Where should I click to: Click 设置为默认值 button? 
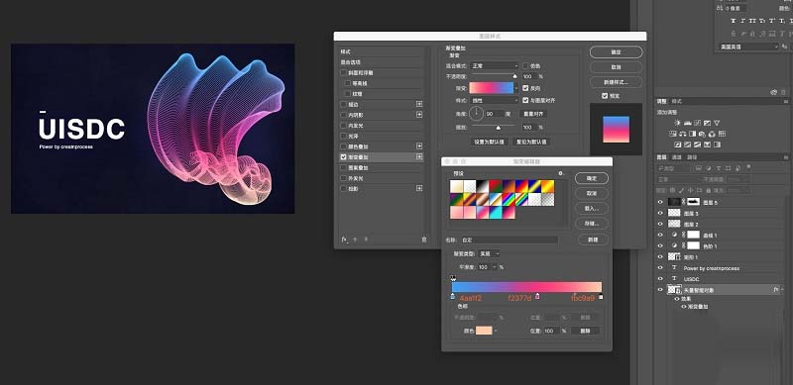point(489,142)
